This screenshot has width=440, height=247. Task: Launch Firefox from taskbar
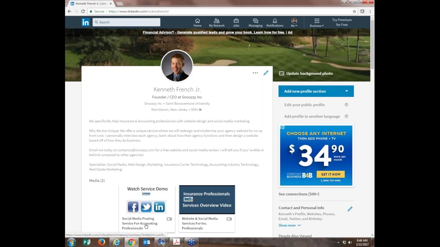101,242
